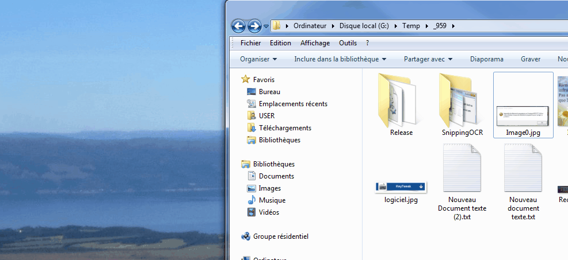Go back with the Back arrow button
568x260 pixels.
tap(238, 26)
